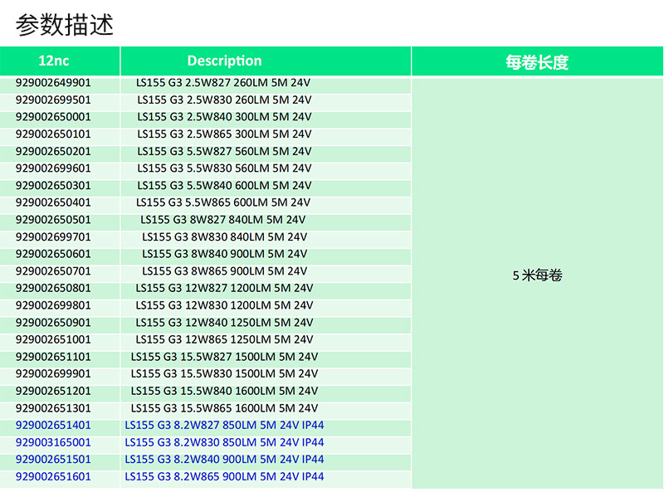Click description LS155 G3 12W840 1250LM 5M 24V

tap(224, 323)
